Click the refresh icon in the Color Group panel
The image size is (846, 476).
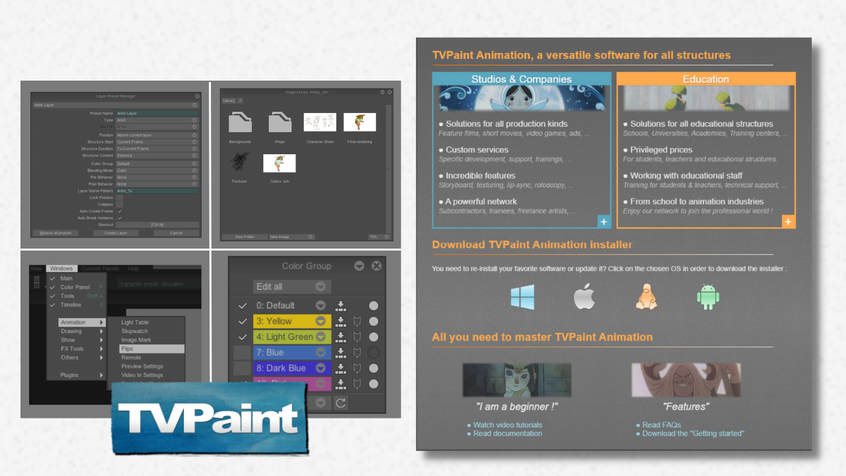point(340,403)
